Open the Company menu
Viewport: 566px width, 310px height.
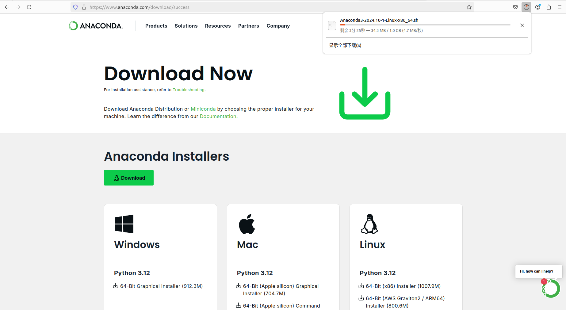[x=278, y=26]
